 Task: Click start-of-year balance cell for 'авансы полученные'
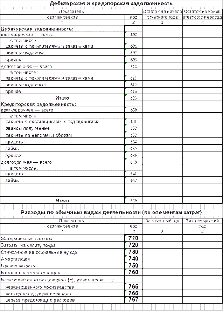pos(162,128)
